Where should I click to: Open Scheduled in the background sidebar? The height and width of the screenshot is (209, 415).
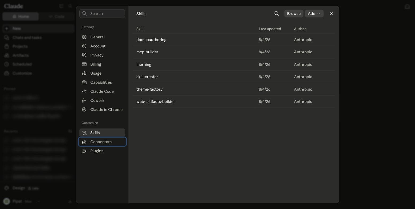tap(38, 64)
